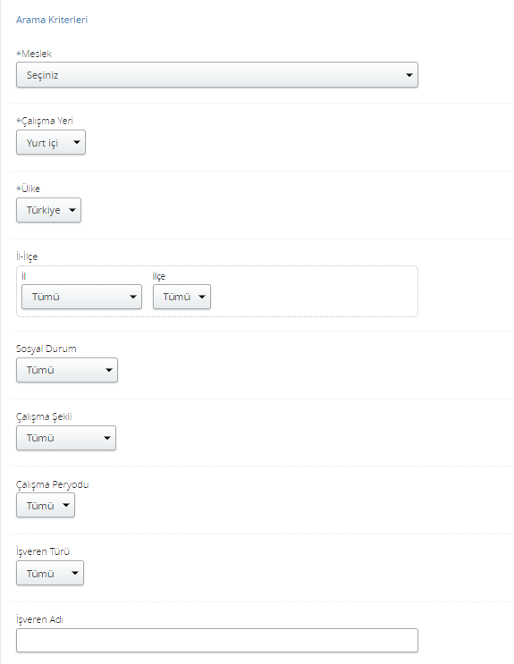Click the "Çalışma Şekli" label
514x664 pixels.
(44, 416)
